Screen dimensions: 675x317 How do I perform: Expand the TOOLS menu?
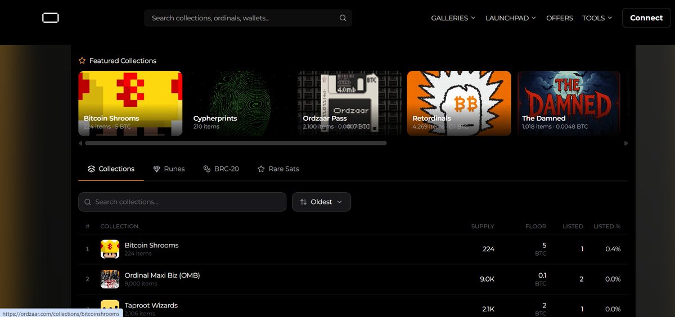click(597, 18)
